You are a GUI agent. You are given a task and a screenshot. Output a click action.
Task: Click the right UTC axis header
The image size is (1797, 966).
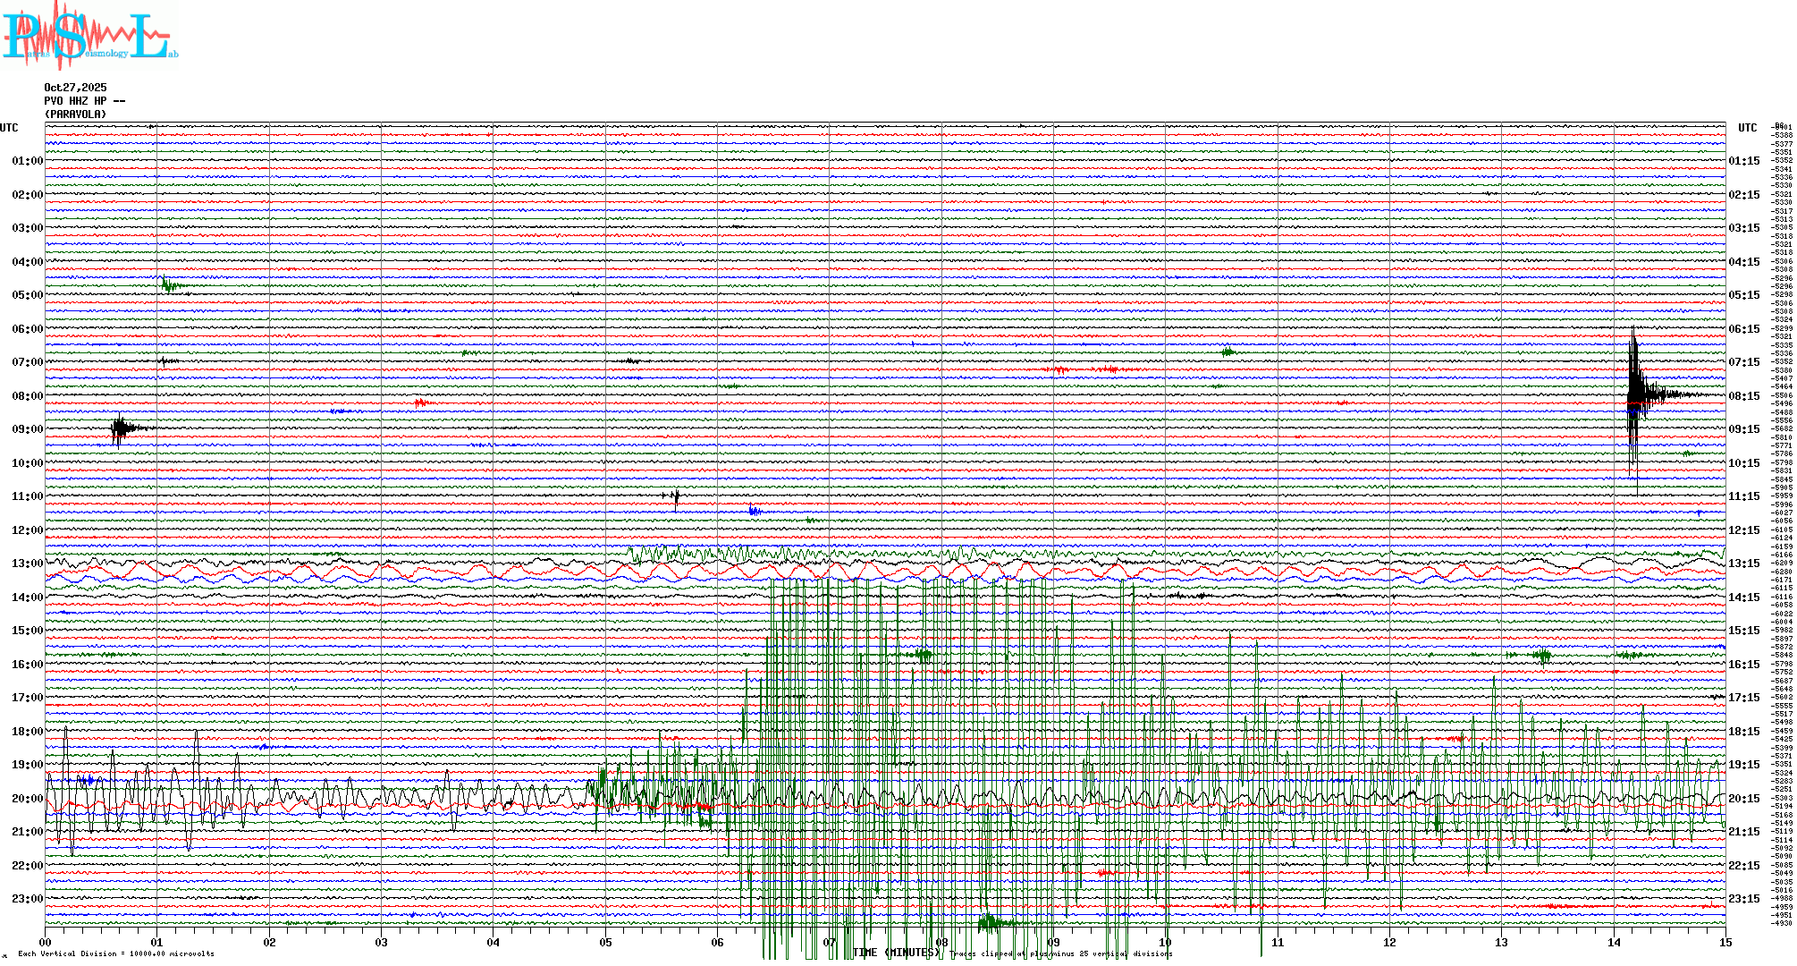coord(1747,128)
